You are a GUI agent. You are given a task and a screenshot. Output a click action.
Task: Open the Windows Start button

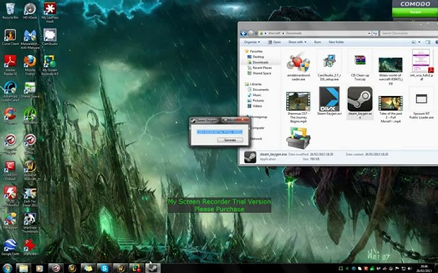(x=7, y=268)
